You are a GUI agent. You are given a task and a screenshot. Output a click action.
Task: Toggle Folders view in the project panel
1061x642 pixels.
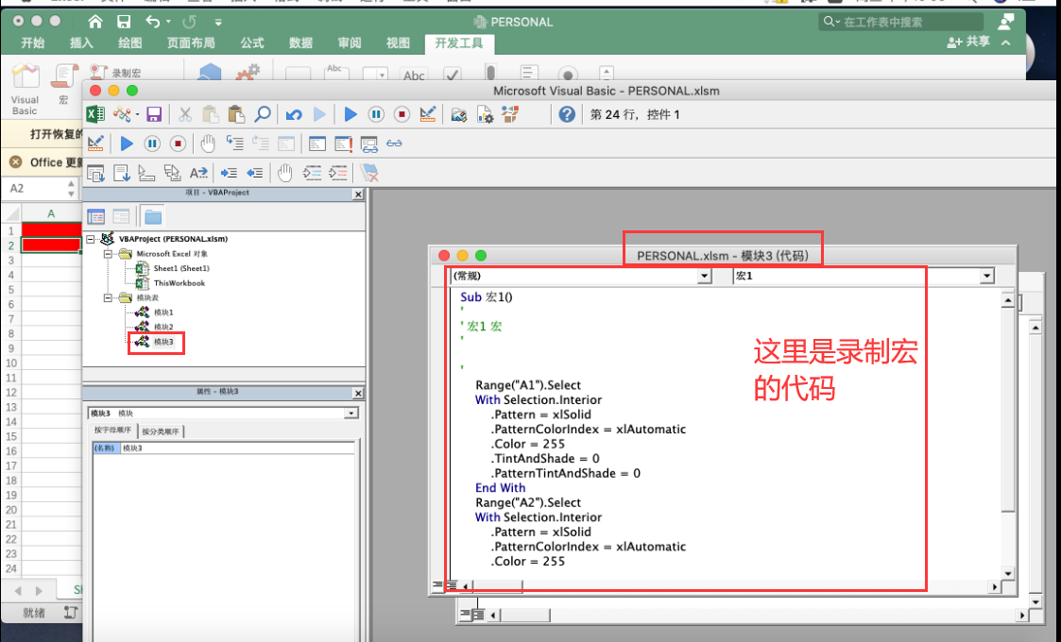tap(153, 216)
